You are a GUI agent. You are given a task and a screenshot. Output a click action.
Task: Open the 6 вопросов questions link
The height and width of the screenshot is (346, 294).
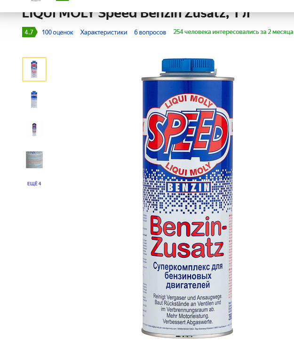(150, 32)
